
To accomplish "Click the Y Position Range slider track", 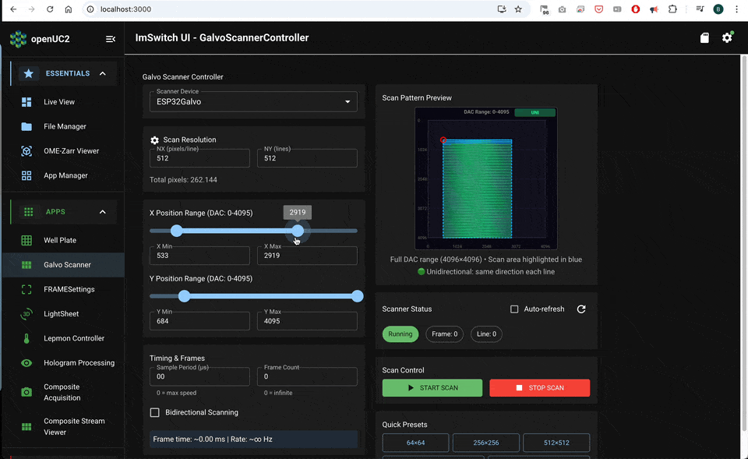I will (x=265, y=296).
